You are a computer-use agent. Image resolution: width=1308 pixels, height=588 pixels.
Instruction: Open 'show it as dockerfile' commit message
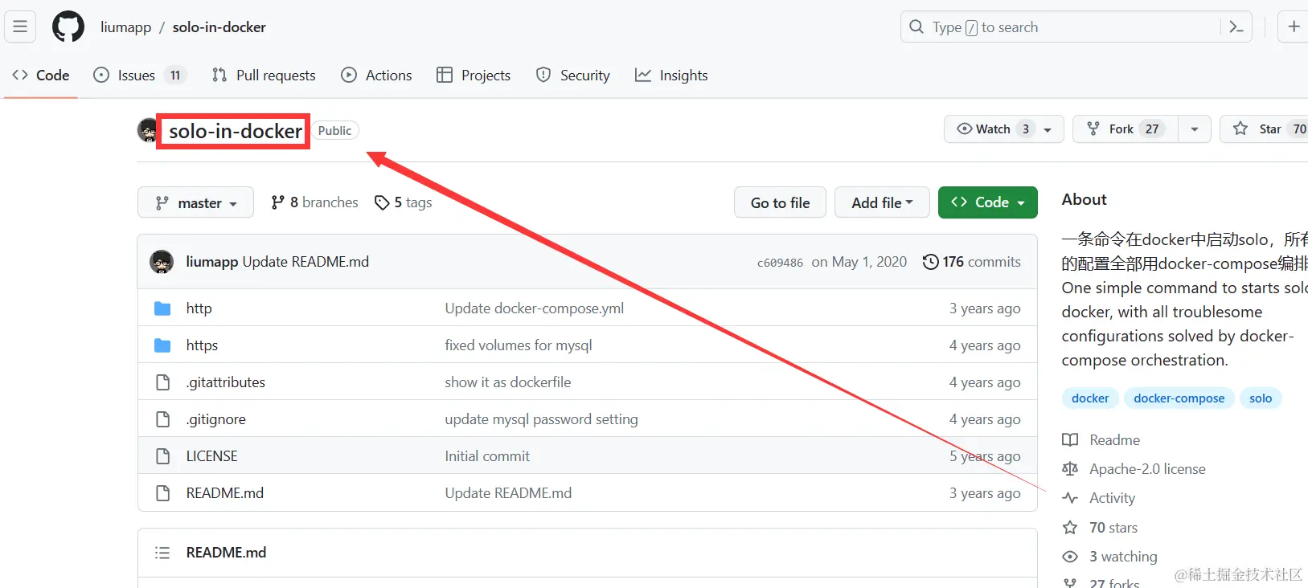[x=508, y=382]
